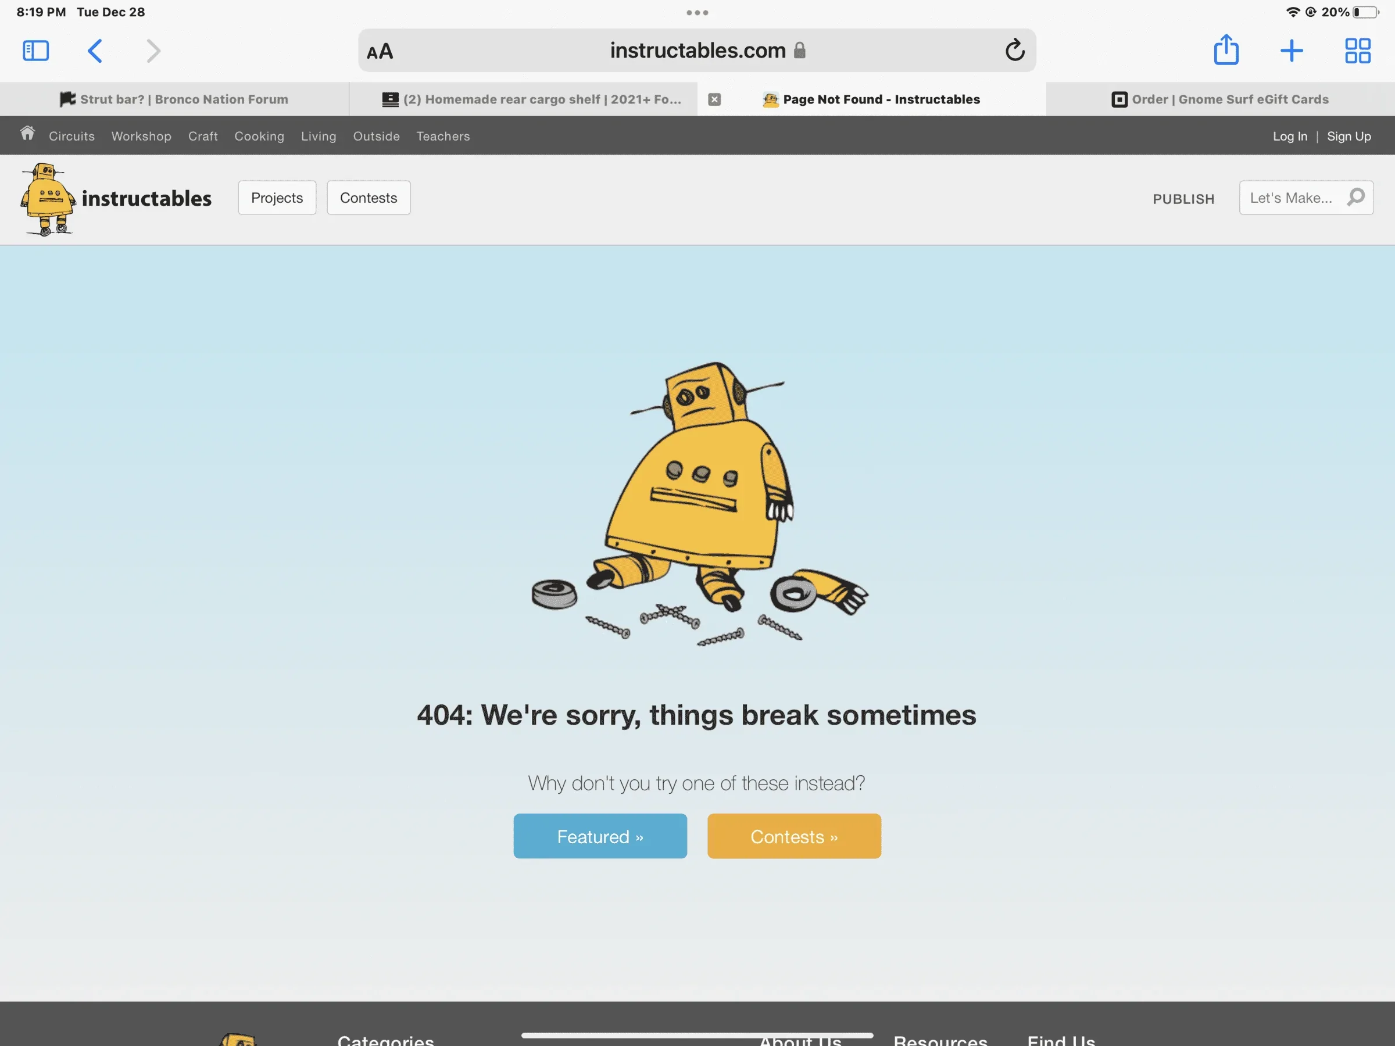Viewport: 1395px width, 1046px height.
Task: Tap the reload page icon
Action: (x=1014, y=51)
